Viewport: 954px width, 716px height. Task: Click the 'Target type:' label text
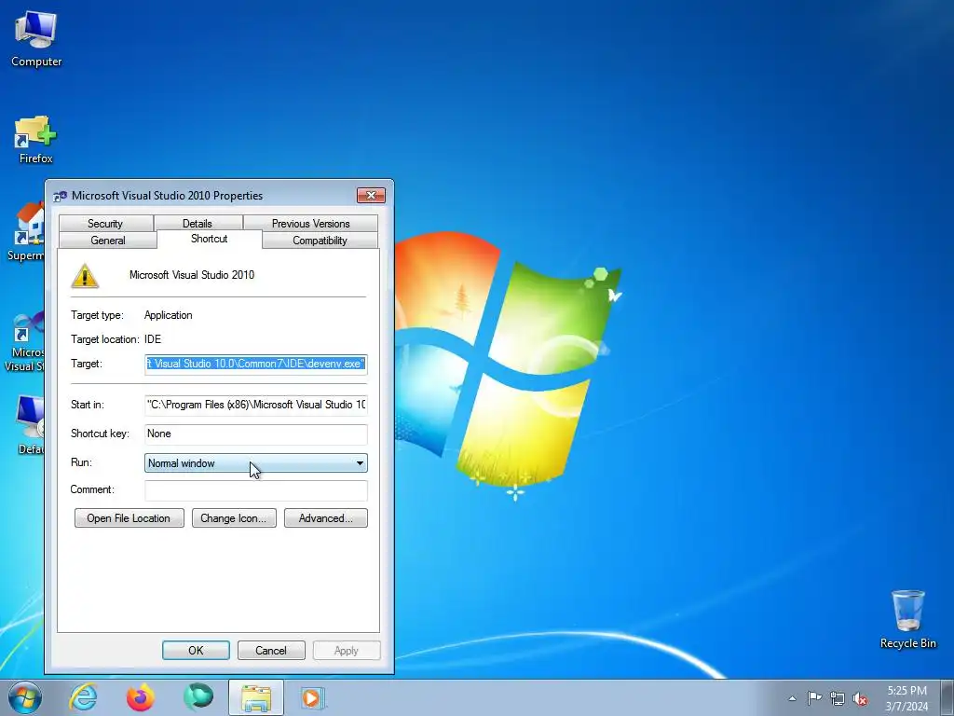97,315
